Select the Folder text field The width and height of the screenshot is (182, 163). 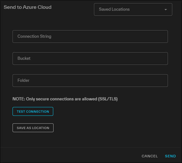coord(90,81)
